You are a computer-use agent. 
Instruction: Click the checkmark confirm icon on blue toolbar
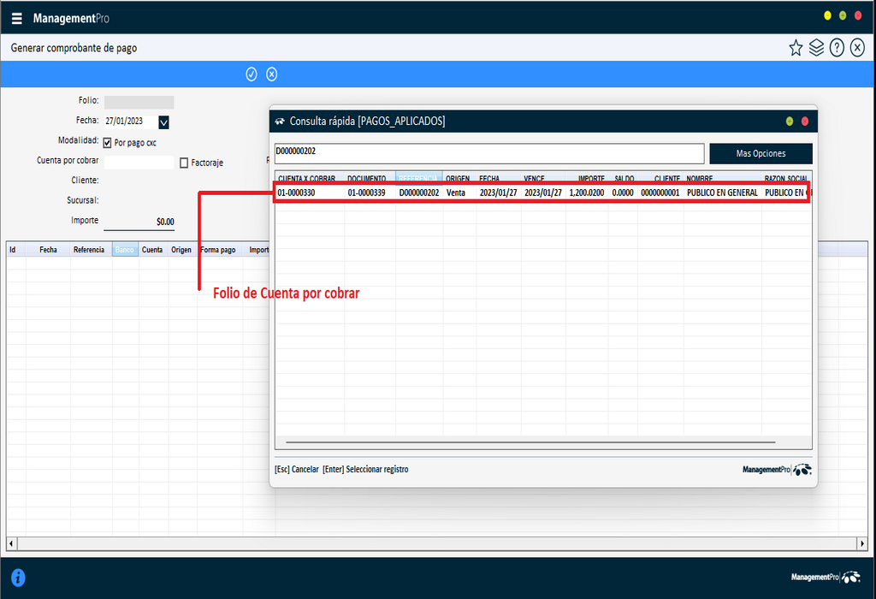tap(251, 74)
